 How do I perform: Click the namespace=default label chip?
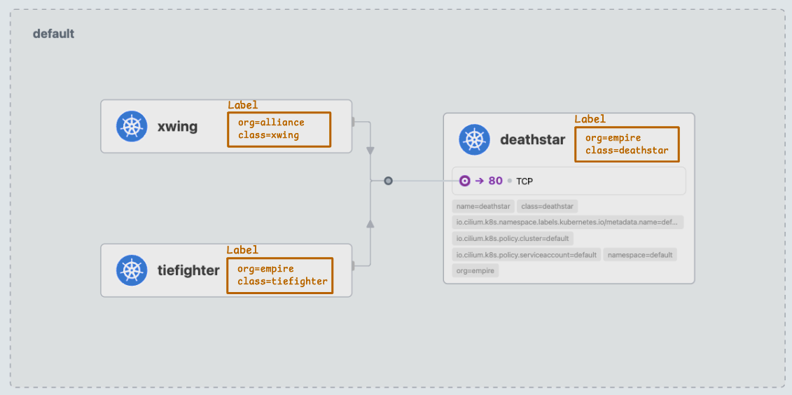pyautogui.click(x=640, y=254)
